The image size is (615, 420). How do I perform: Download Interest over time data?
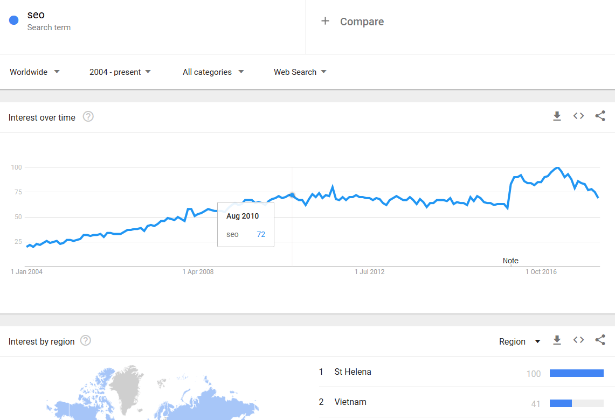click(557, 116)
